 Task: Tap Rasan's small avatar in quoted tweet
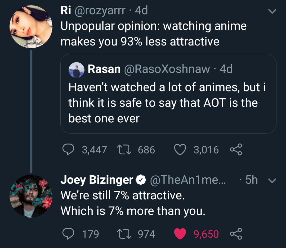coord(77,70)
